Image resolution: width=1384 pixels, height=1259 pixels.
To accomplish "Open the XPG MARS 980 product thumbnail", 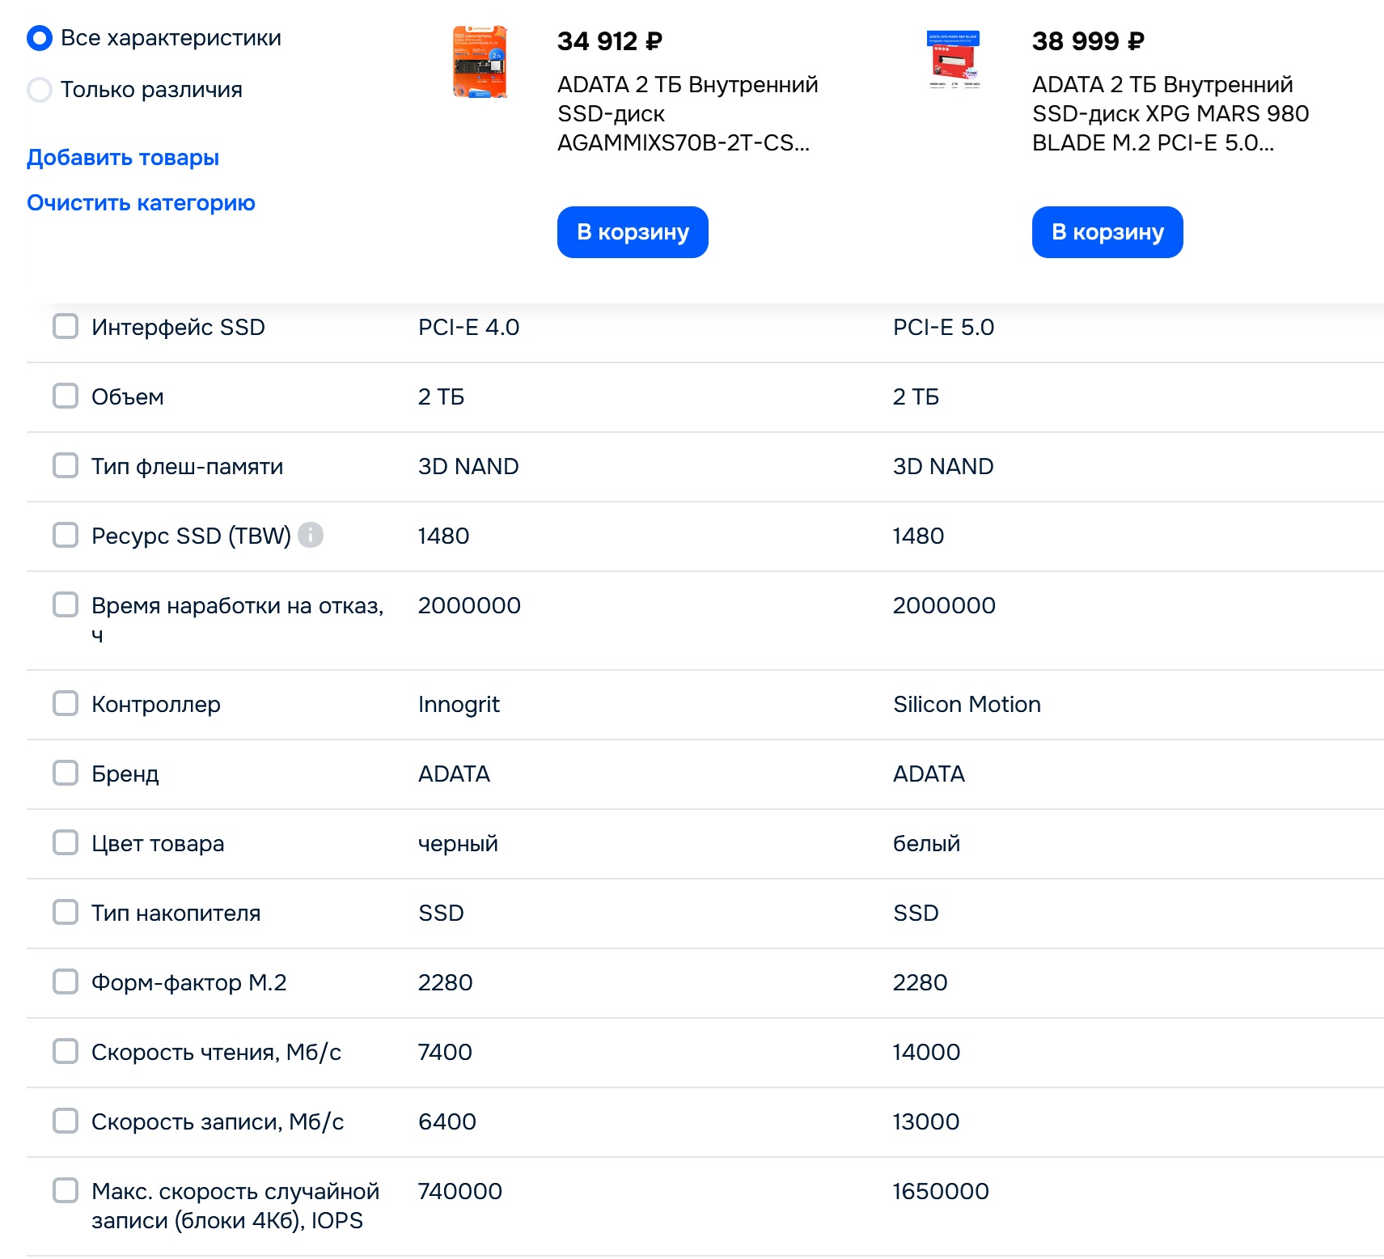I will pos(953,61).
